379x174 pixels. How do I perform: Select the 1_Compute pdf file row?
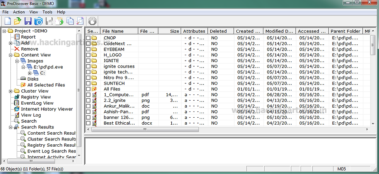click(x=227, y=95)
